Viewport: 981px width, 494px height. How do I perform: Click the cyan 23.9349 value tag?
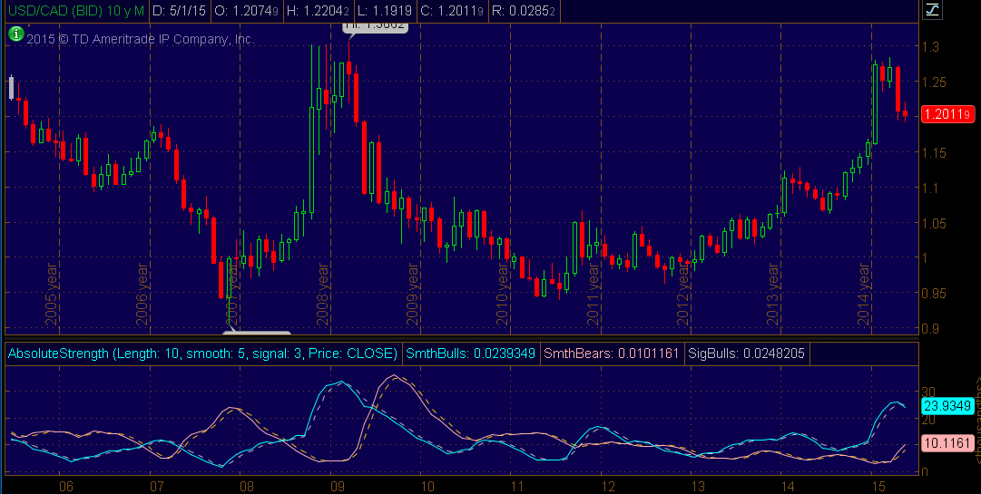947,407
